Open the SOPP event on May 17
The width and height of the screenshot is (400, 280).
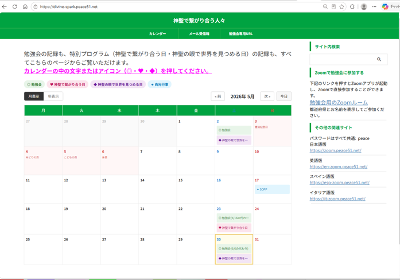tap(272, 189)
